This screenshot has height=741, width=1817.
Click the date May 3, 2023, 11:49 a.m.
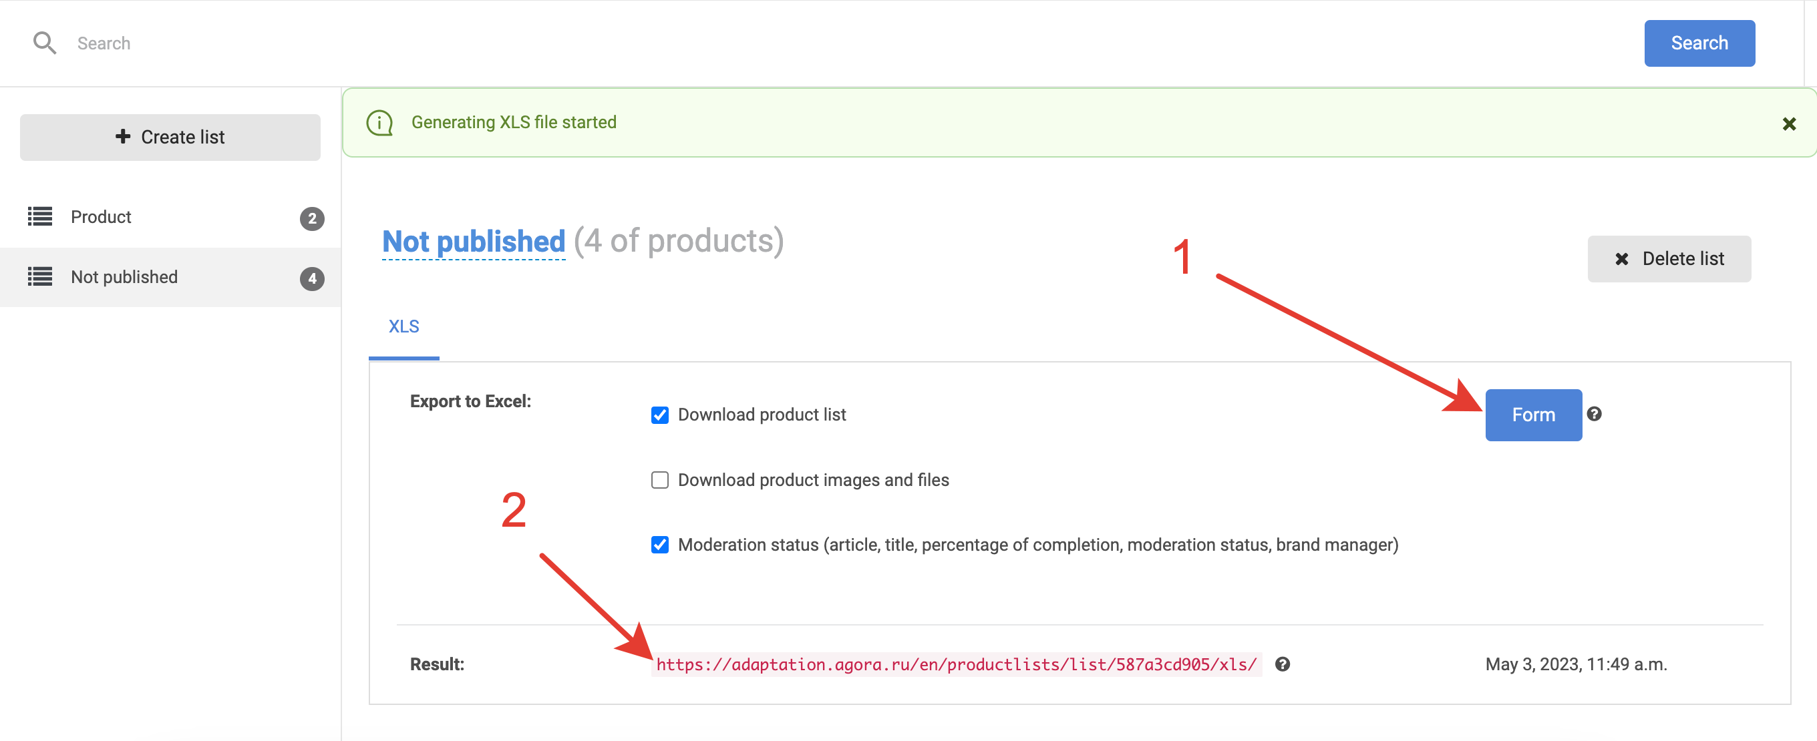pyautogui.click(x=1576, y=664)
